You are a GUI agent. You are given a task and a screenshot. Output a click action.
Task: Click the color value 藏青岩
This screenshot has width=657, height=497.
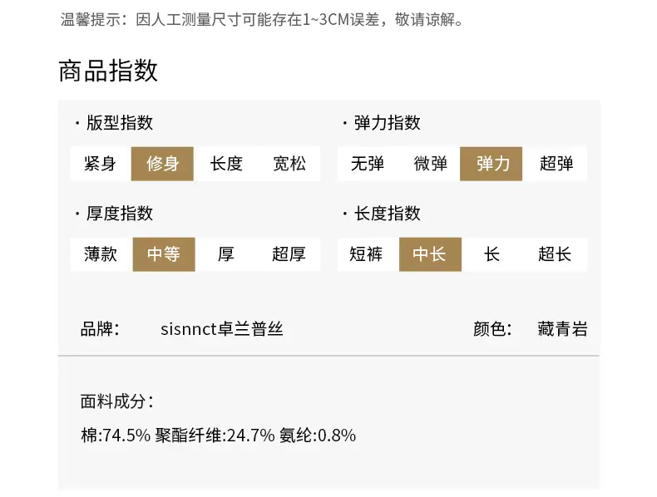click(562, 329)
